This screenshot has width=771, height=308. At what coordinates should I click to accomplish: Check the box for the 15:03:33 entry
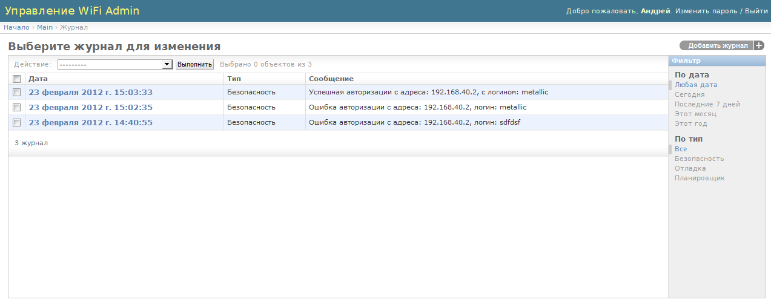[x=17, y=92]
